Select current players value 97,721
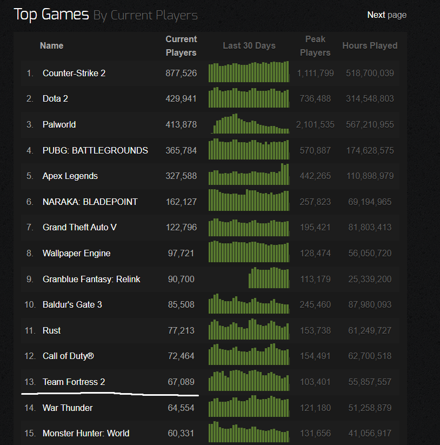440x445 pixels. tap(181, 253)
